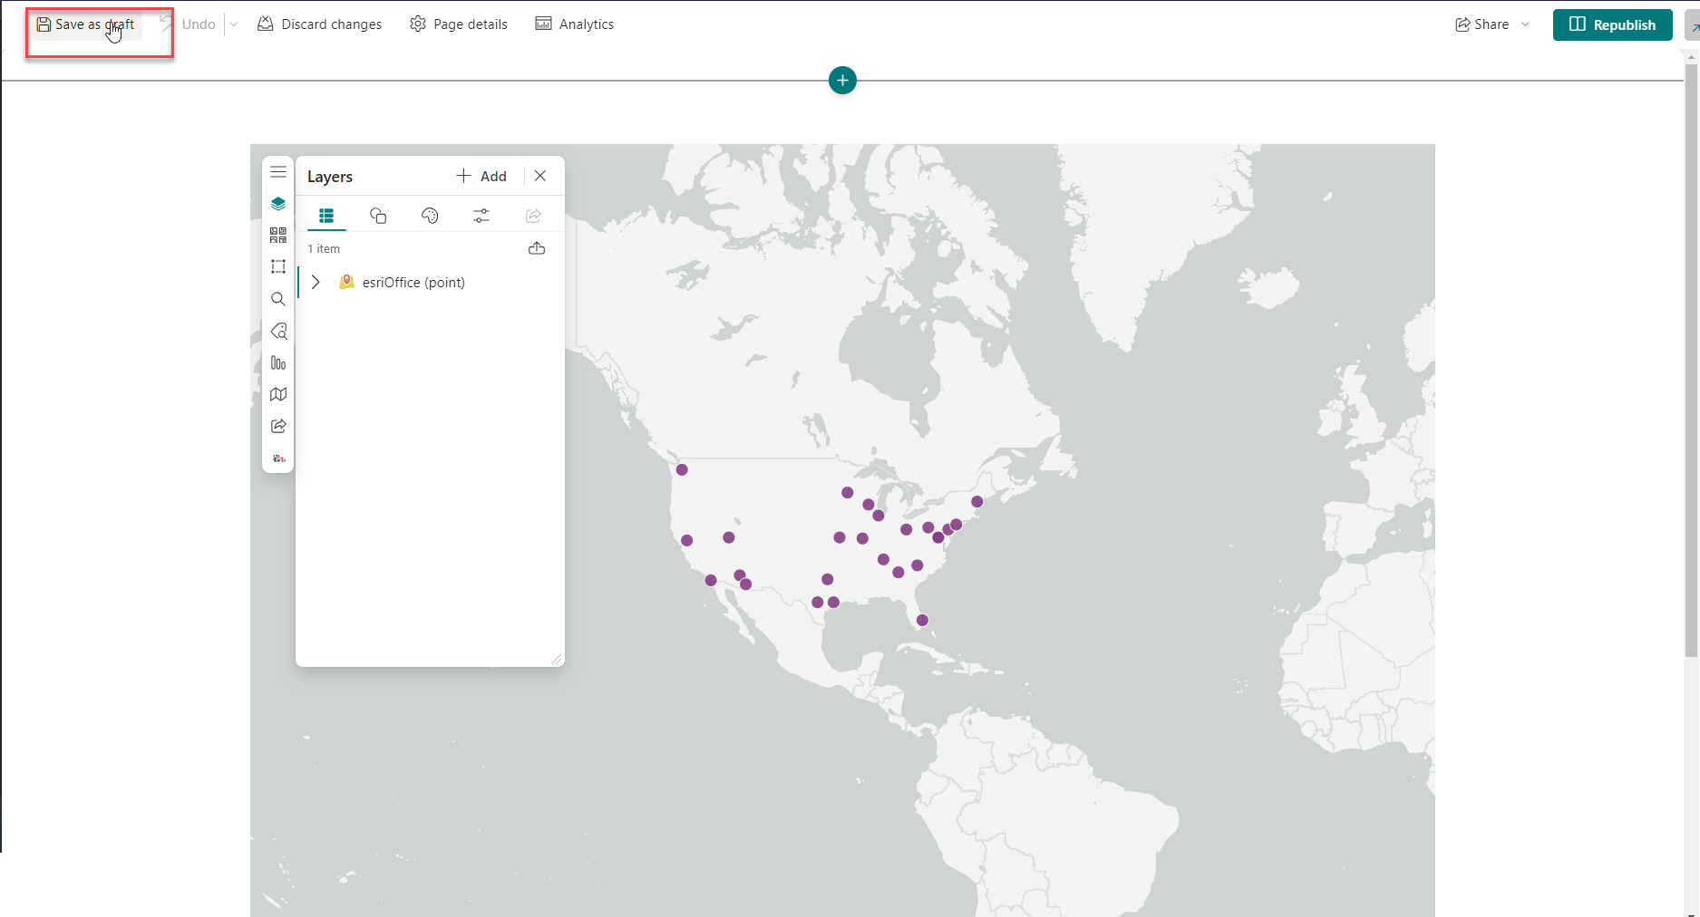Select the map extent selection tool
The height and width of the screenshot is (917, 1700).
(278, 265)
